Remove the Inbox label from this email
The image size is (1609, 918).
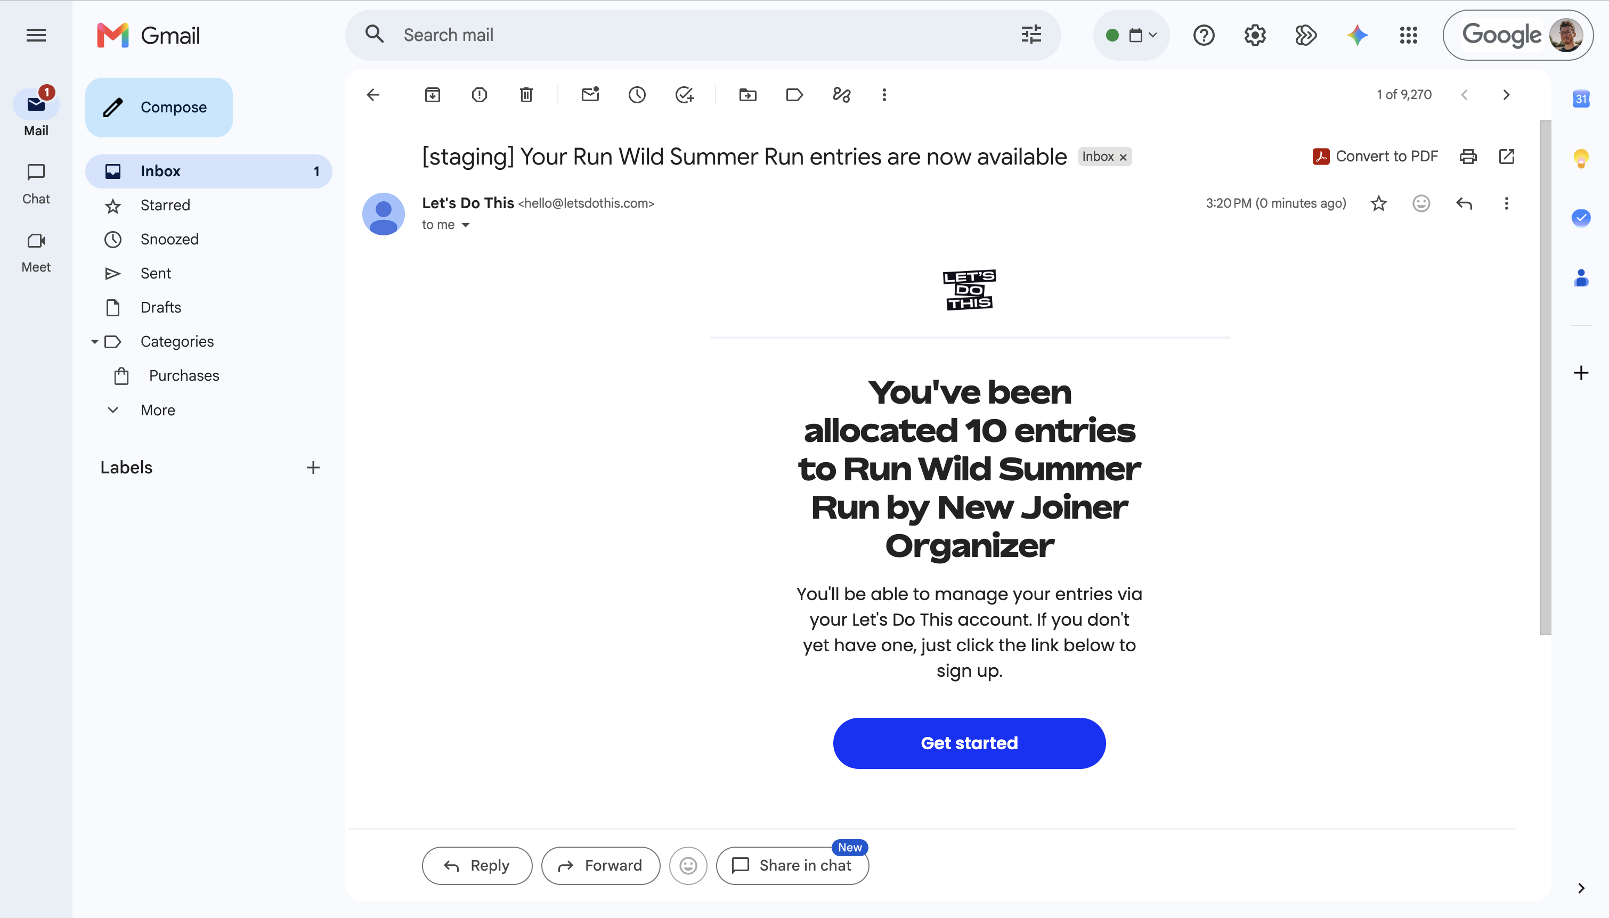1123,157
